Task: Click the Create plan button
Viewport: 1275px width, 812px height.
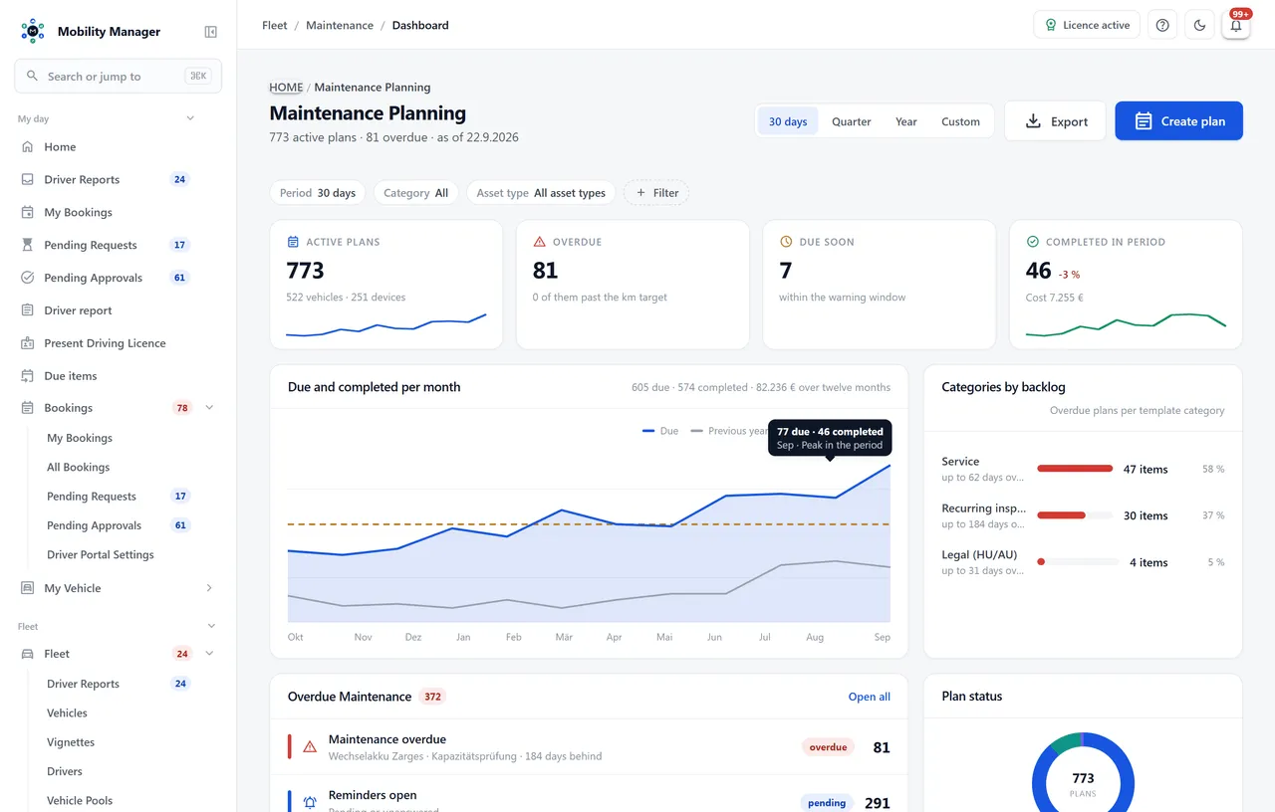Action: 1178,121
